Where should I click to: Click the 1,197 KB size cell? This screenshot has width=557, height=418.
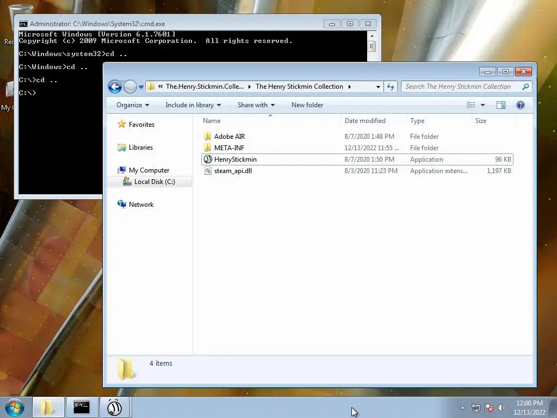coord(499,170)
